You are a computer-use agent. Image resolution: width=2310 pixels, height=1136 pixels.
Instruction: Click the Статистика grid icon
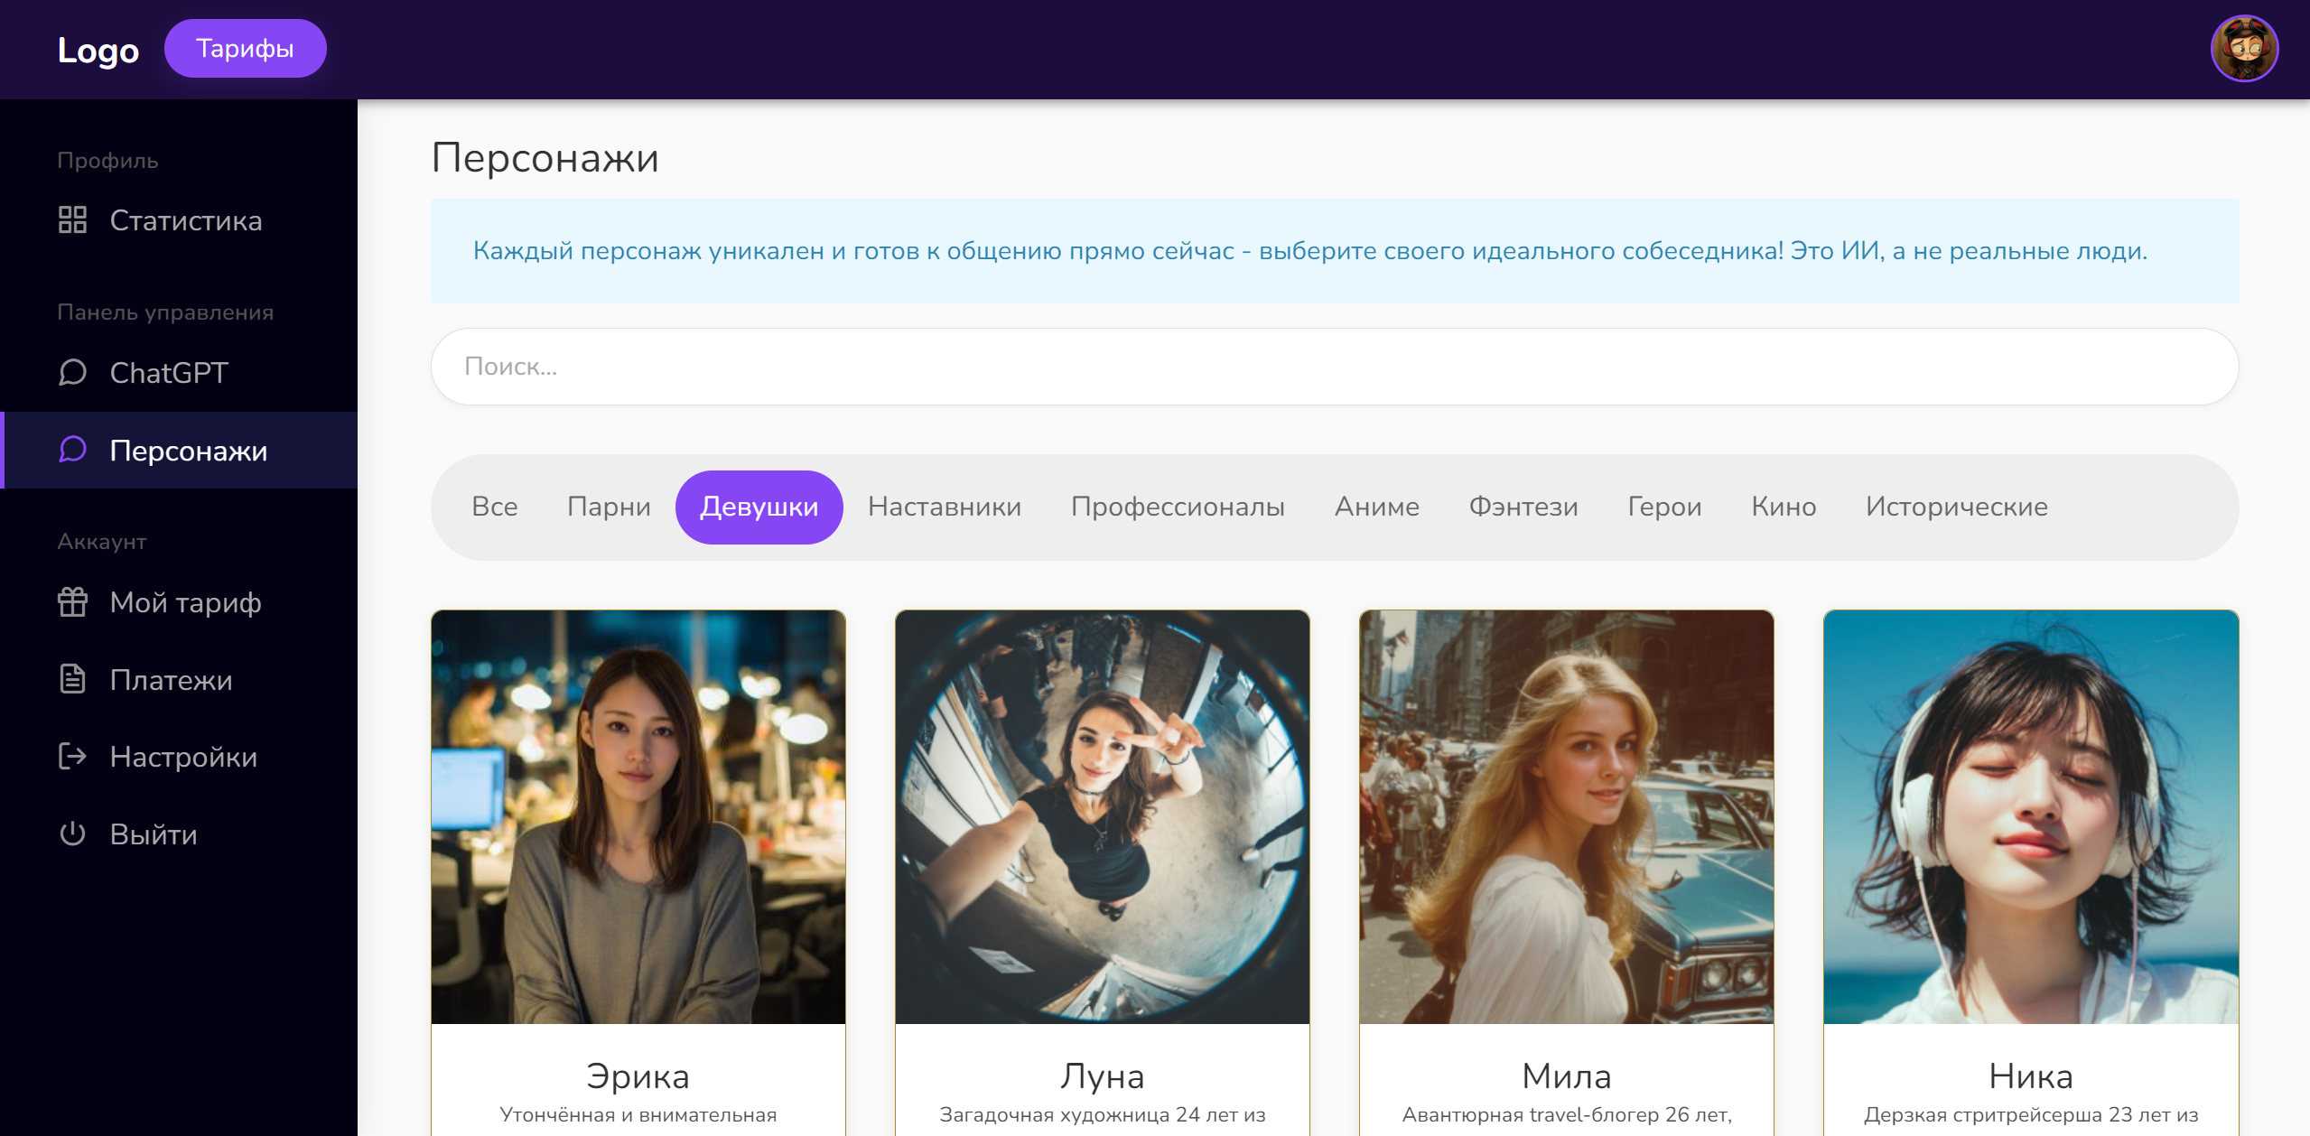click(x=72, y=220)
